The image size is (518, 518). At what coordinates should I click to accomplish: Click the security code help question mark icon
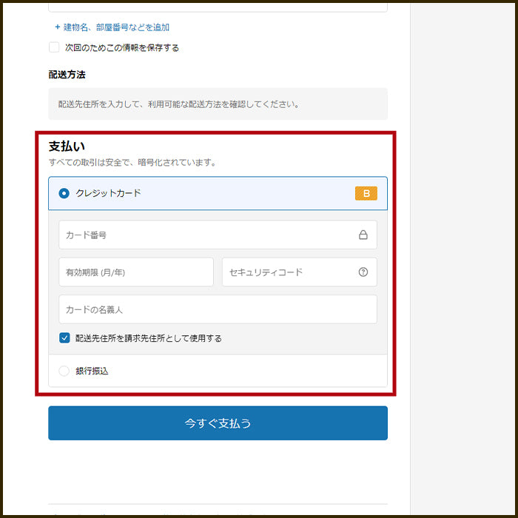363,272
